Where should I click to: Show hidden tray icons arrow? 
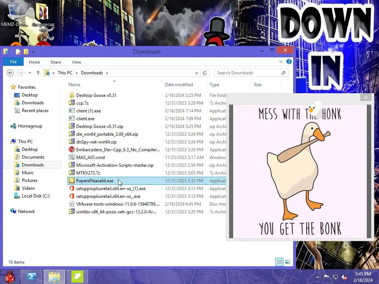[317, 277]
